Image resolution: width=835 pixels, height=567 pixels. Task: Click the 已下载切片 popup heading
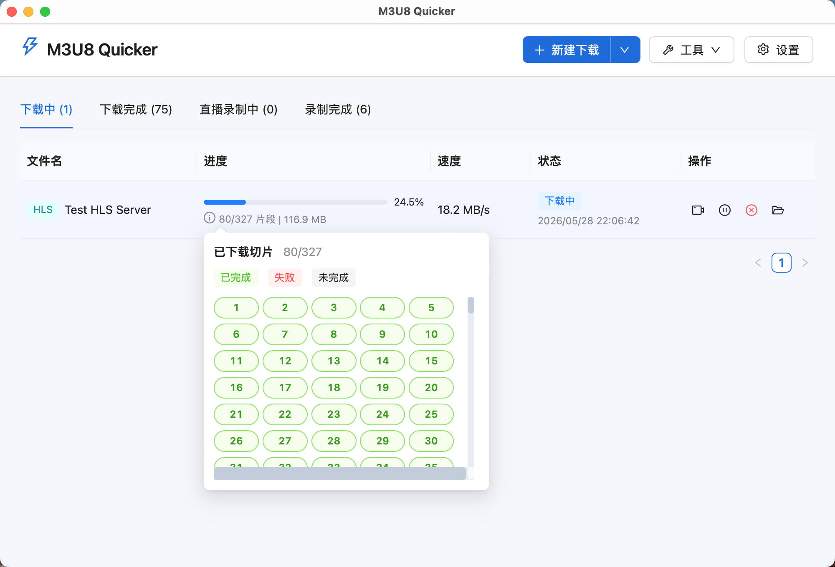(x=243, y=252)
